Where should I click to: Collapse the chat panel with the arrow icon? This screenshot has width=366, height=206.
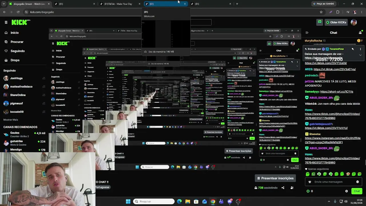[307, 33]
